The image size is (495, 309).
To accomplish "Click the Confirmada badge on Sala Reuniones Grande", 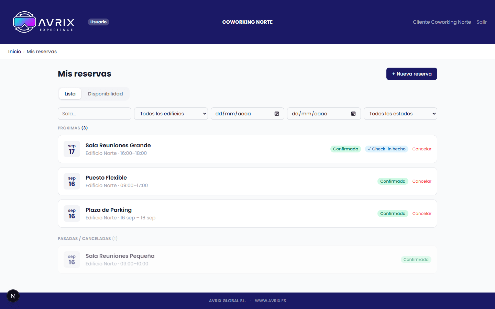I will [345, 149].
